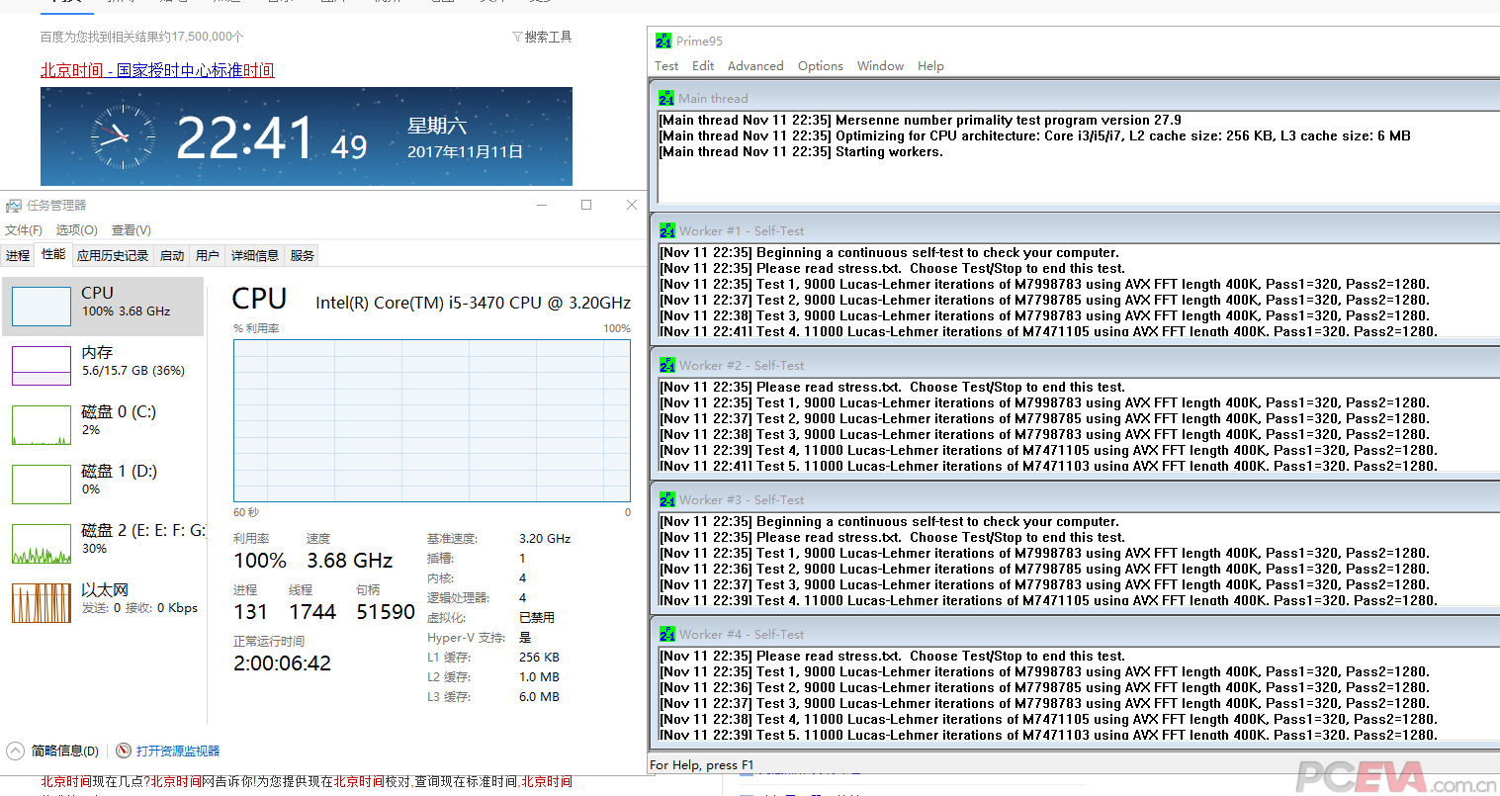
Task: Collapse Task Manager with the 简略信息 chevron
Action: click(x=15, y=751)
